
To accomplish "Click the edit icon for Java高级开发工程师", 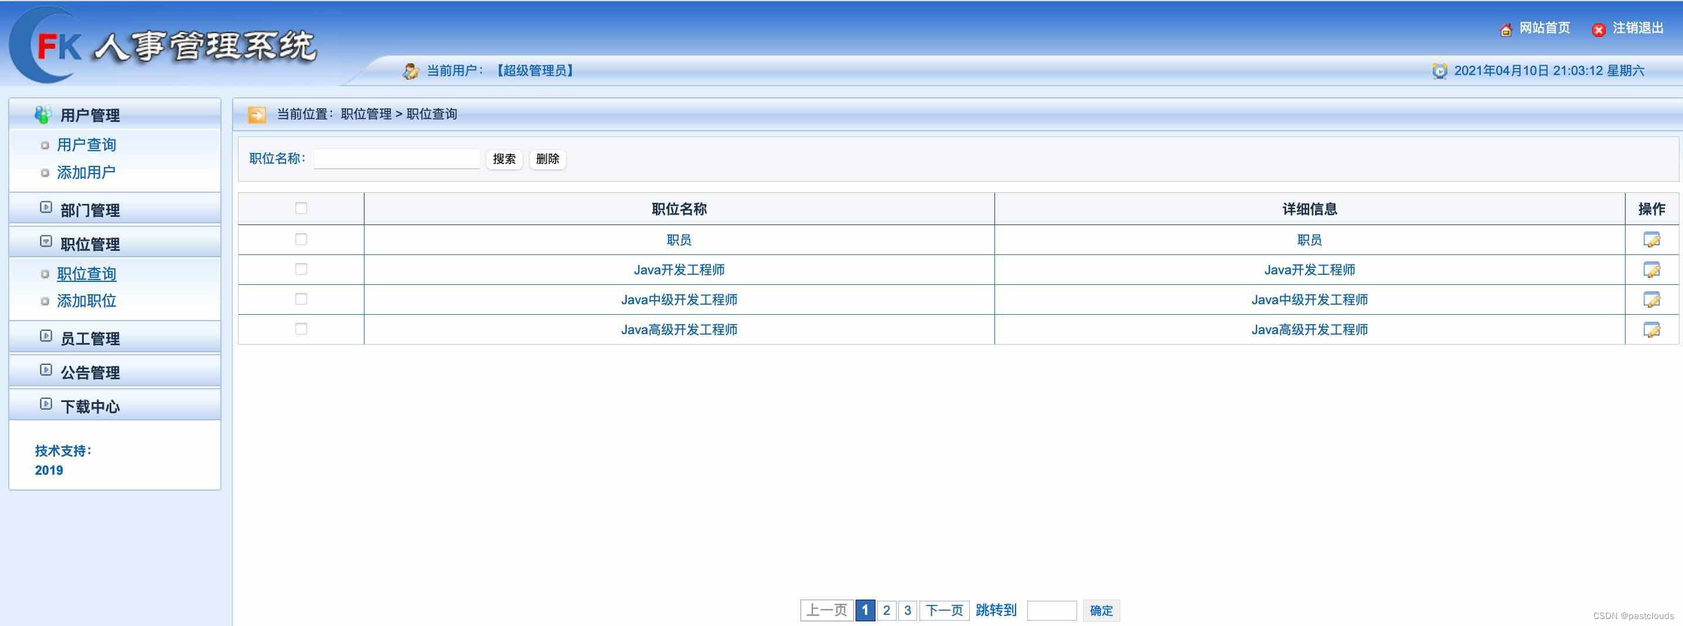I will (x=1651, y=329).
